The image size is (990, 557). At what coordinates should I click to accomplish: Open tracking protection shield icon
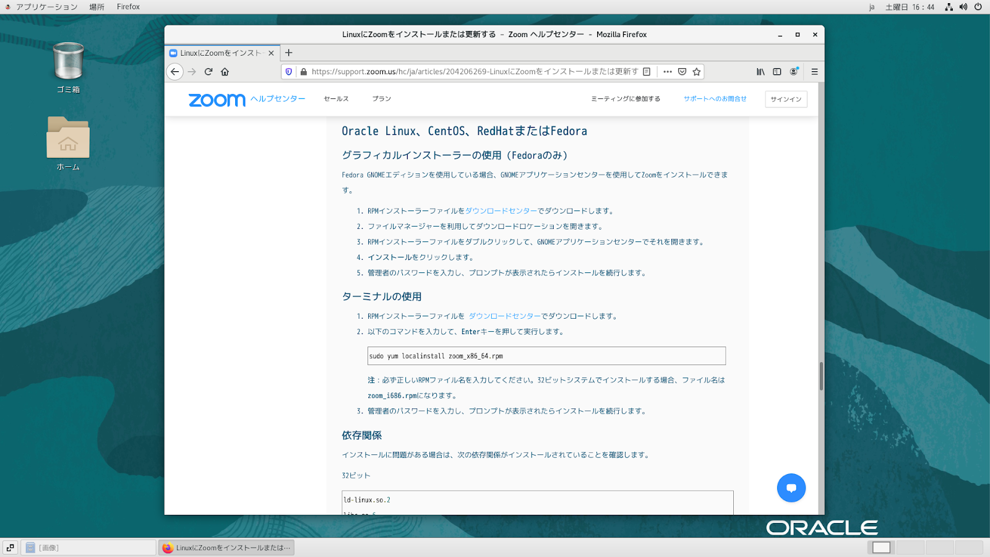pos(289,72)
